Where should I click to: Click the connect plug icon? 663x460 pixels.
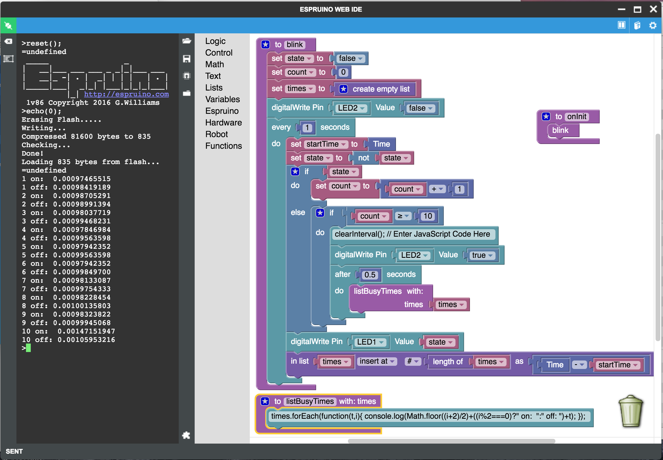click(x=8, y=26)
